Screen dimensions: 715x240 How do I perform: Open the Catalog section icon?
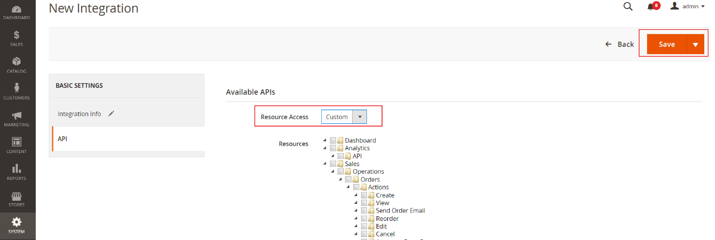tap(17, 65)
